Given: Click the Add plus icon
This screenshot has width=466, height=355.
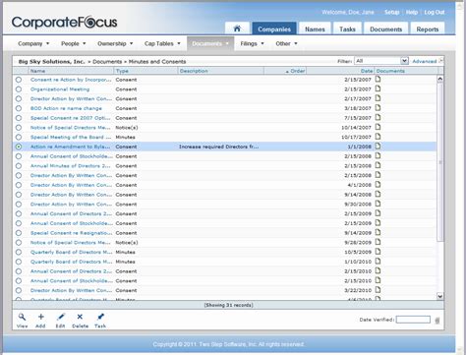Looking at the screenshot, I should pos(41,317).
